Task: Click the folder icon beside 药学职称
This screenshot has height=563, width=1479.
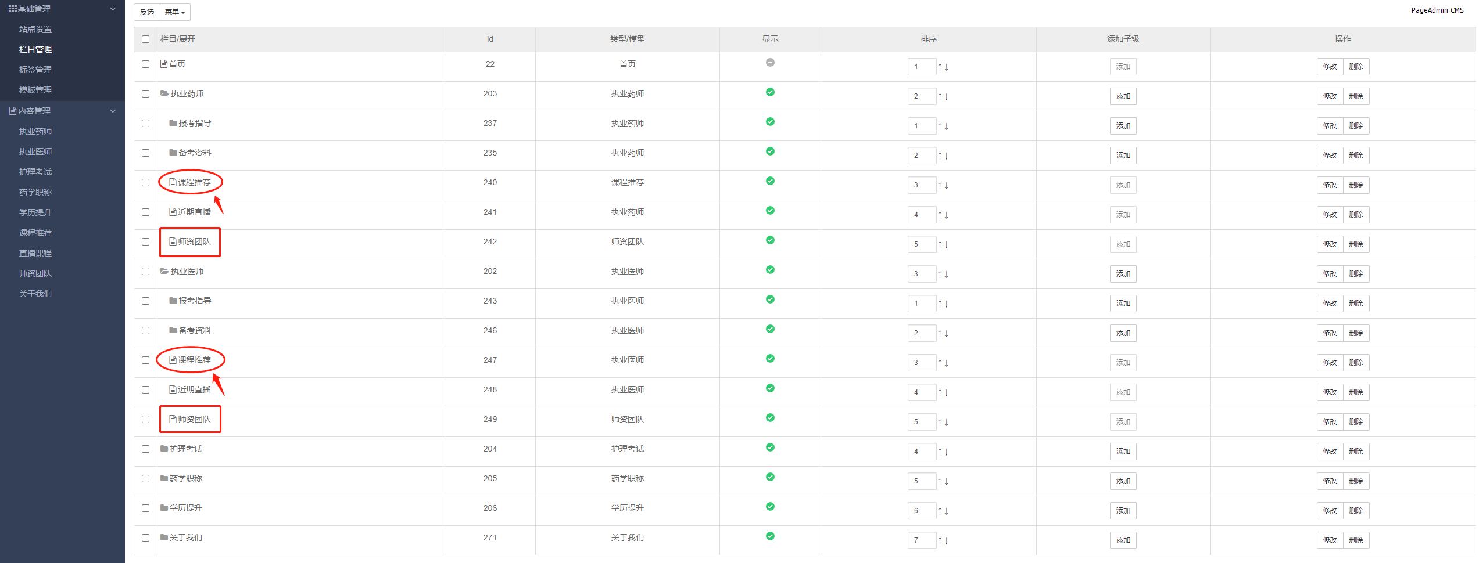Action: coord(164,478)
